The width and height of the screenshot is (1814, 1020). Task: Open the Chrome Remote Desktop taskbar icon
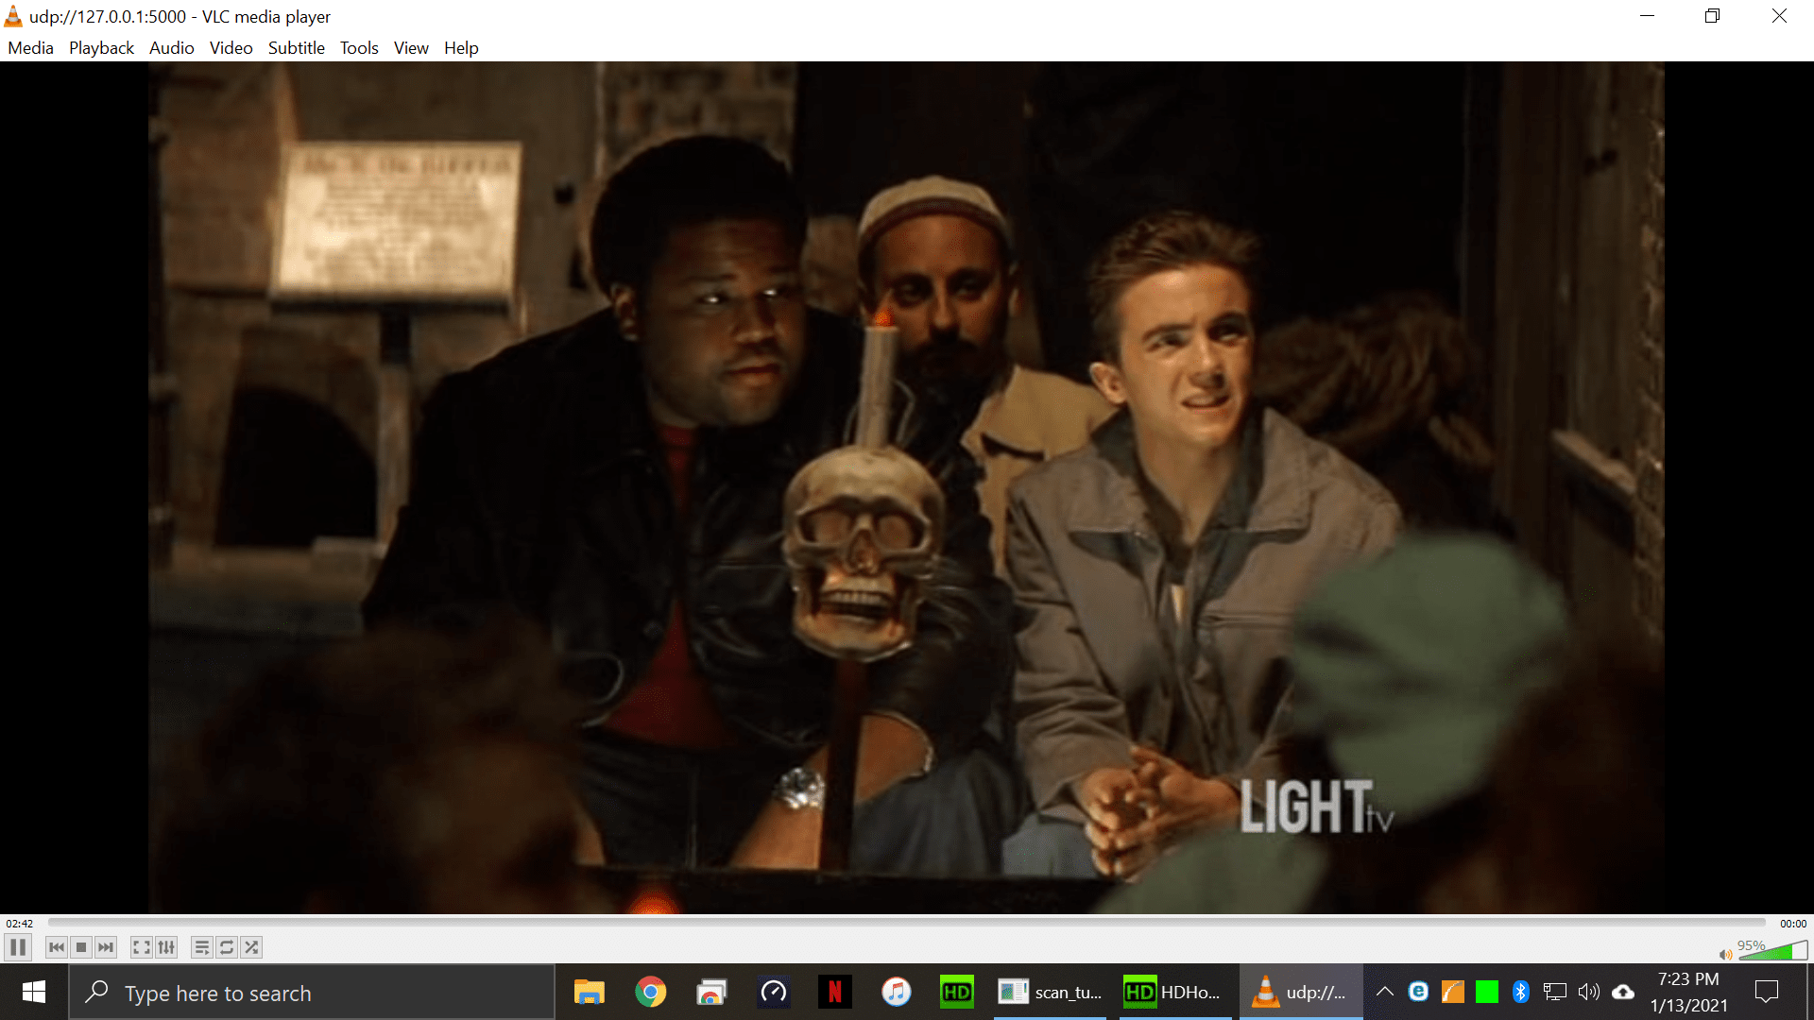pyautogui.click(x=711, y=992)
